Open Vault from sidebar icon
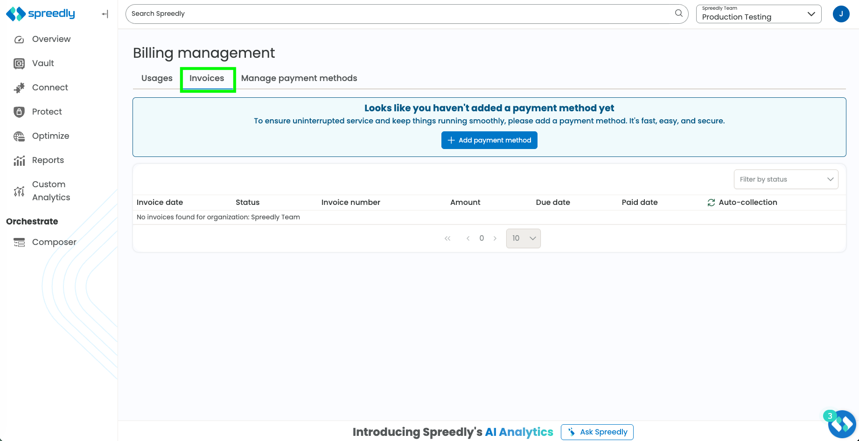859x441 pixels. click(x=19, y=64)
